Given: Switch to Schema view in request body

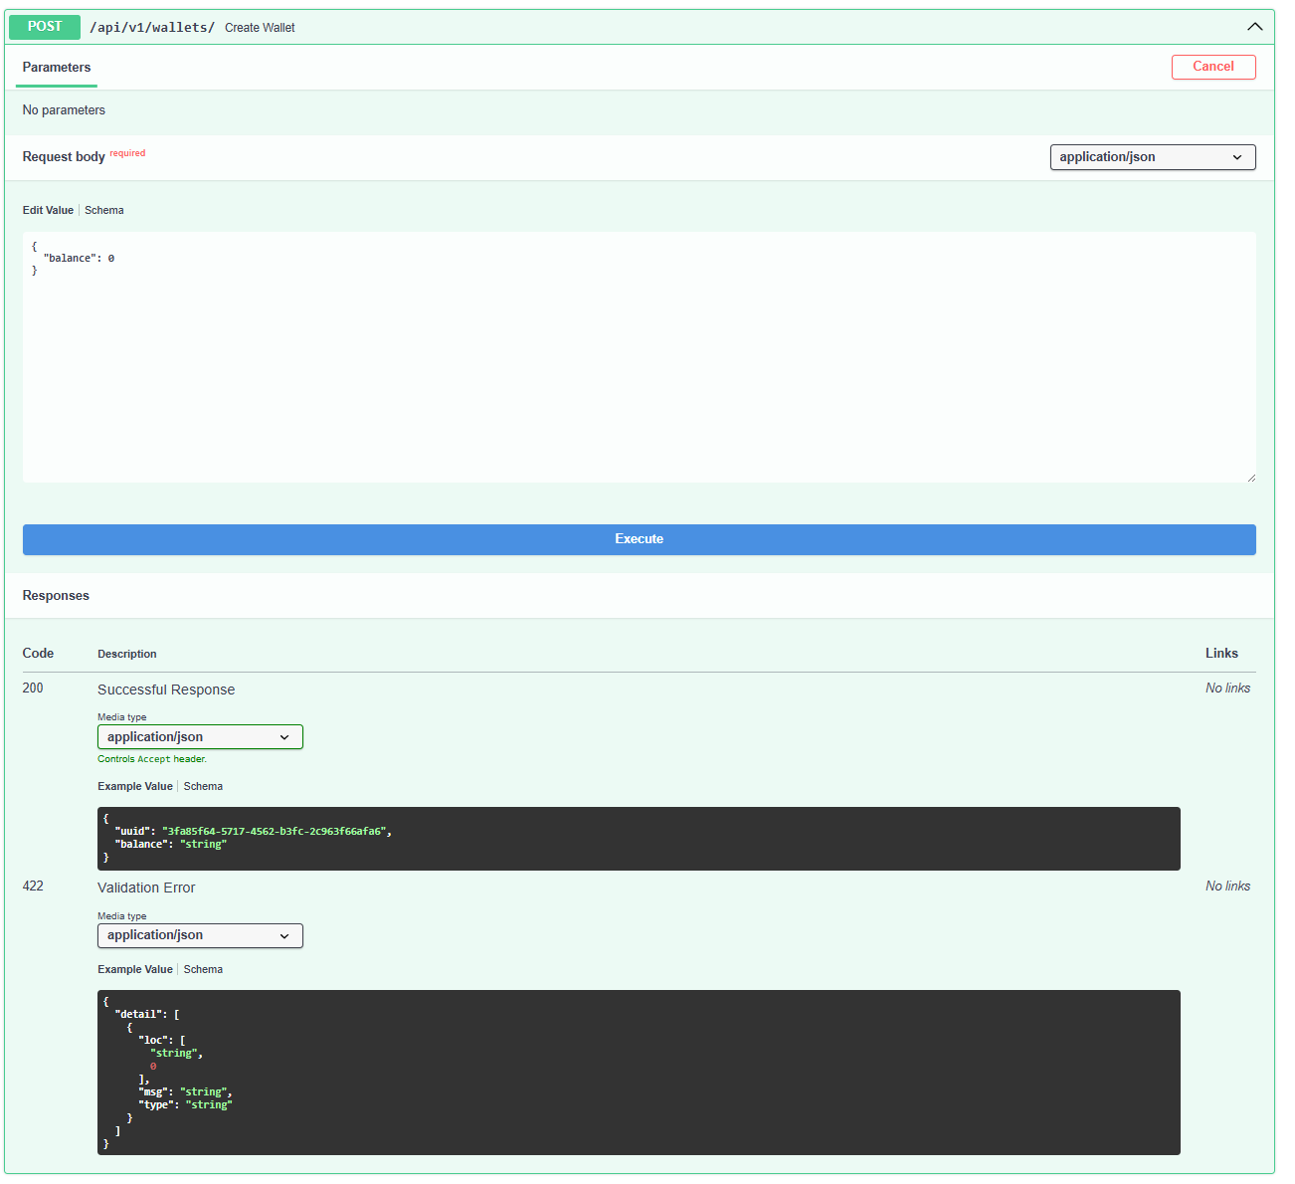Looking at the screenshot, I should 104,211.
